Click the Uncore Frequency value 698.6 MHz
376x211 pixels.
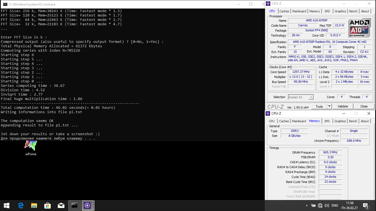[354, 141]
